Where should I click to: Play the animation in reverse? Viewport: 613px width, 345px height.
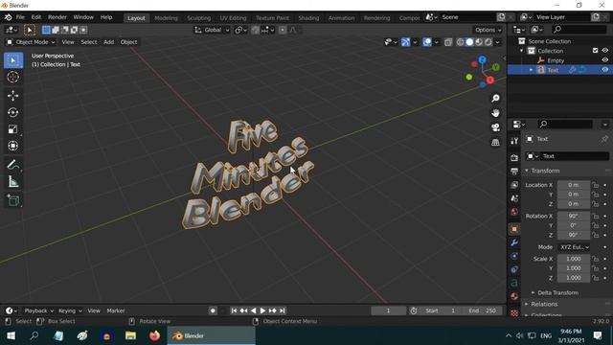click(253, 310)
